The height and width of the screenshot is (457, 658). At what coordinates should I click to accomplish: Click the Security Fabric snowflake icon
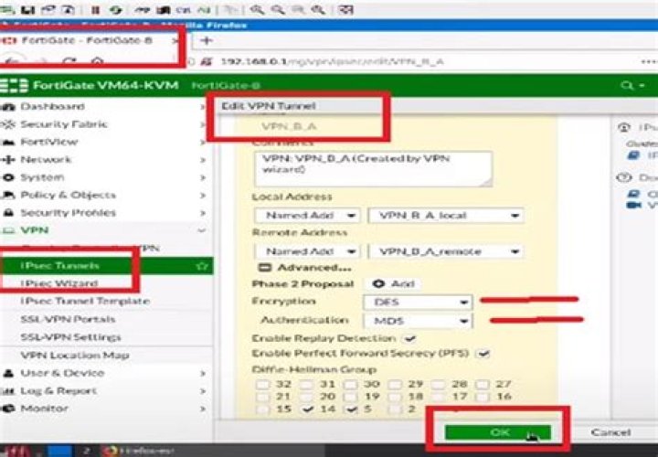(x=7, y=124)
